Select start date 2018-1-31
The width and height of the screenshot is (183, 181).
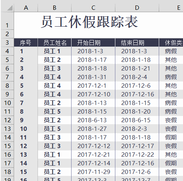point(93,77)
